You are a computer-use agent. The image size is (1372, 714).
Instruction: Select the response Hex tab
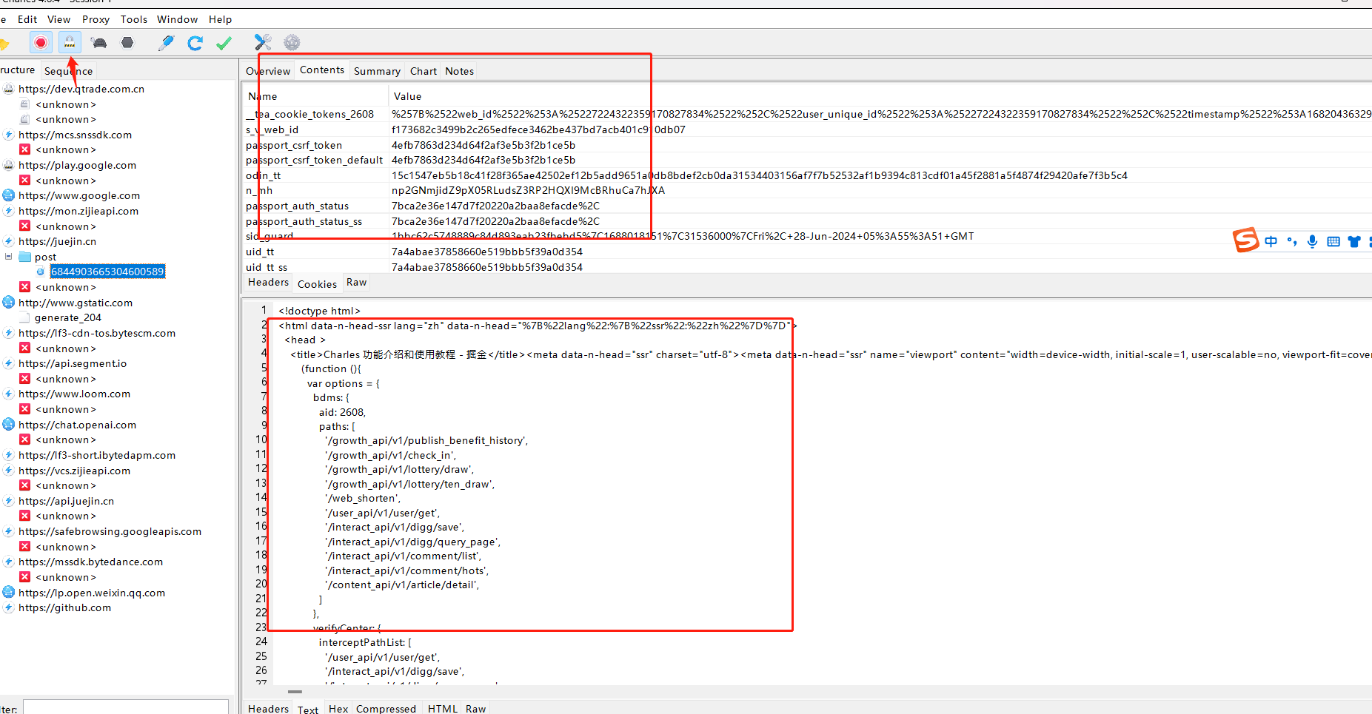(x=338, y=709)
